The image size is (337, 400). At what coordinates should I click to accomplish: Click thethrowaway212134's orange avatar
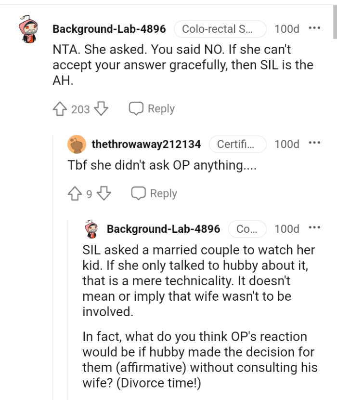click(x=75, y=144)
